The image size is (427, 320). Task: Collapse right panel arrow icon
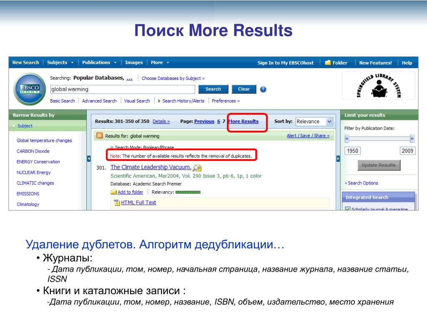(338, 159)
